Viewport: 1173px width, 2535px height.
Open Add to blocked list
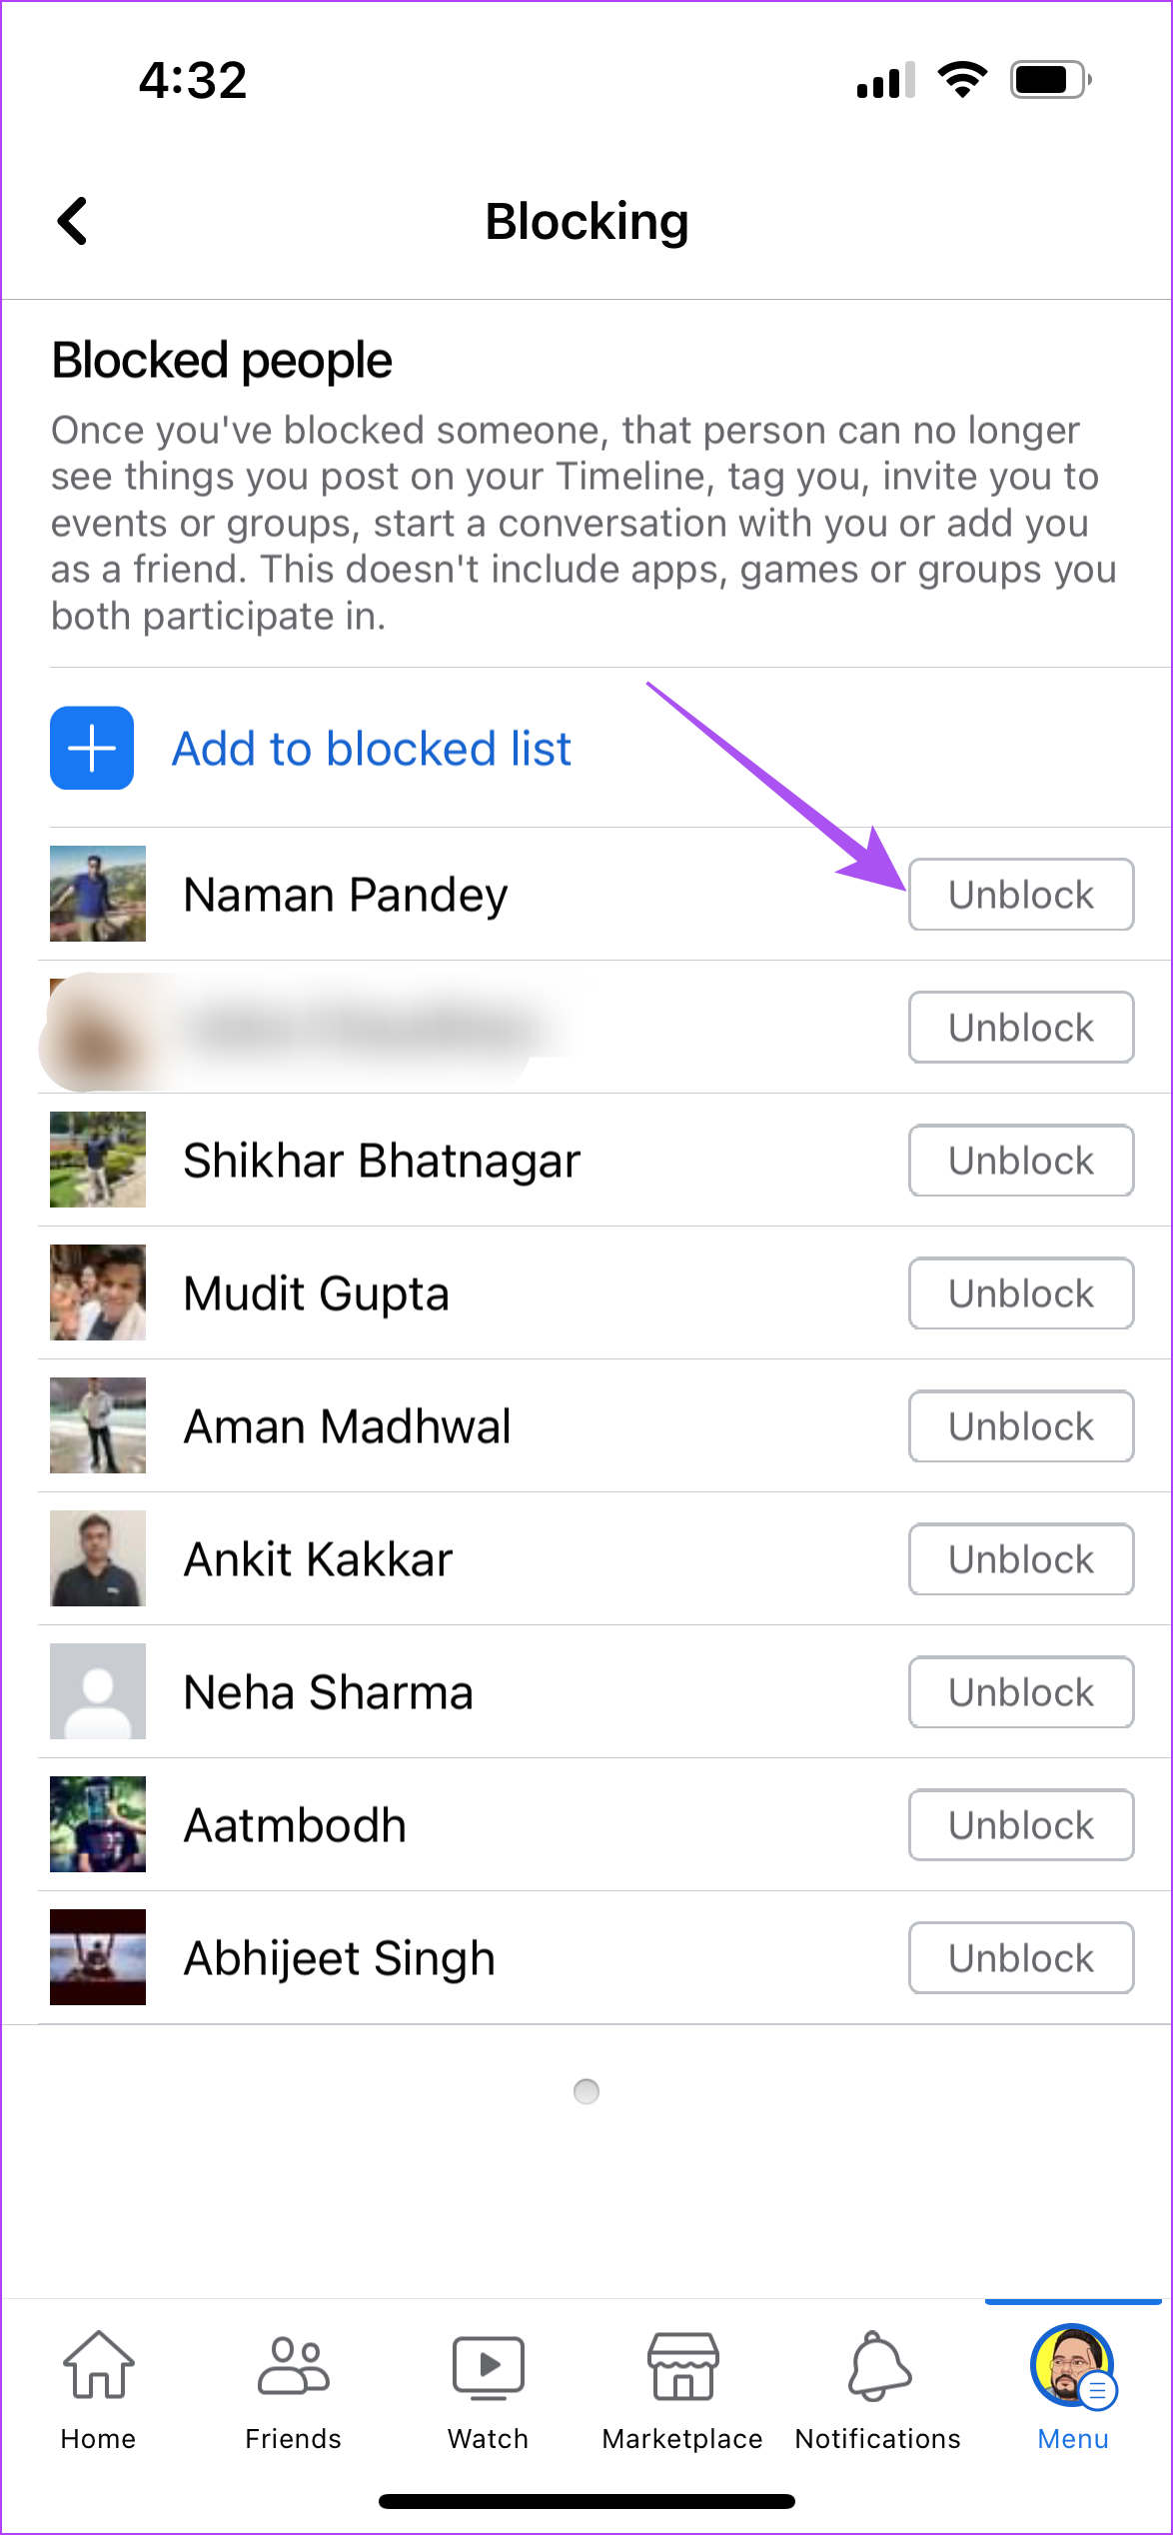click(x=372, y=749)
